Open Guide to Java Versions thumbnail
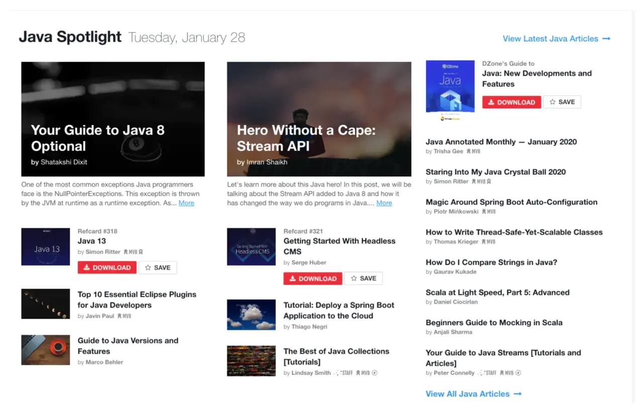Screen dimensions: 643x410 pos(46,350)
